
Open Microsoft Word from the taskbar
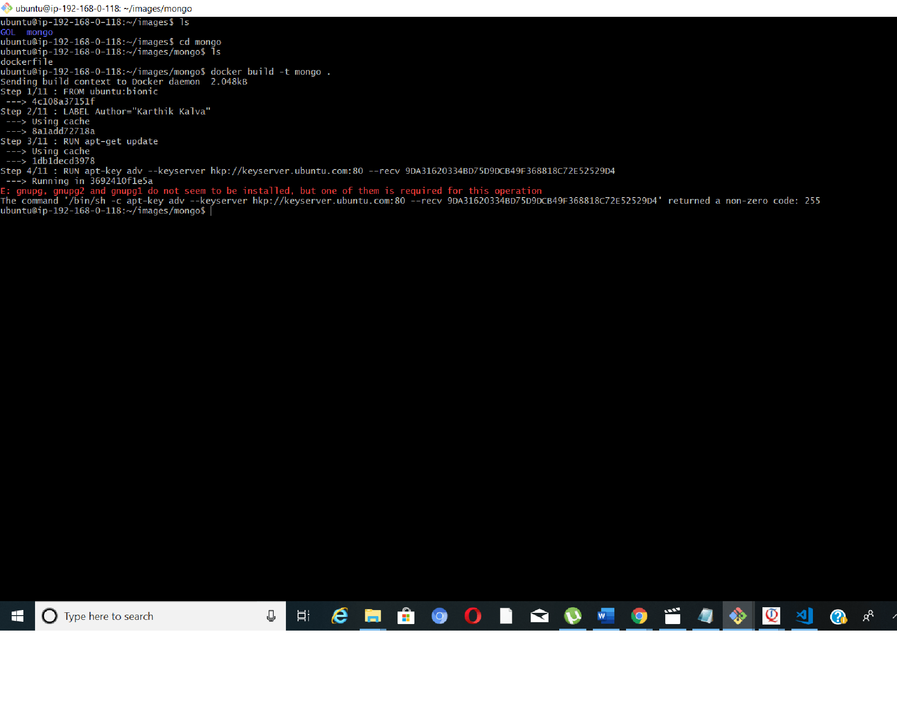pyautogui.click(x=606, y=616)
